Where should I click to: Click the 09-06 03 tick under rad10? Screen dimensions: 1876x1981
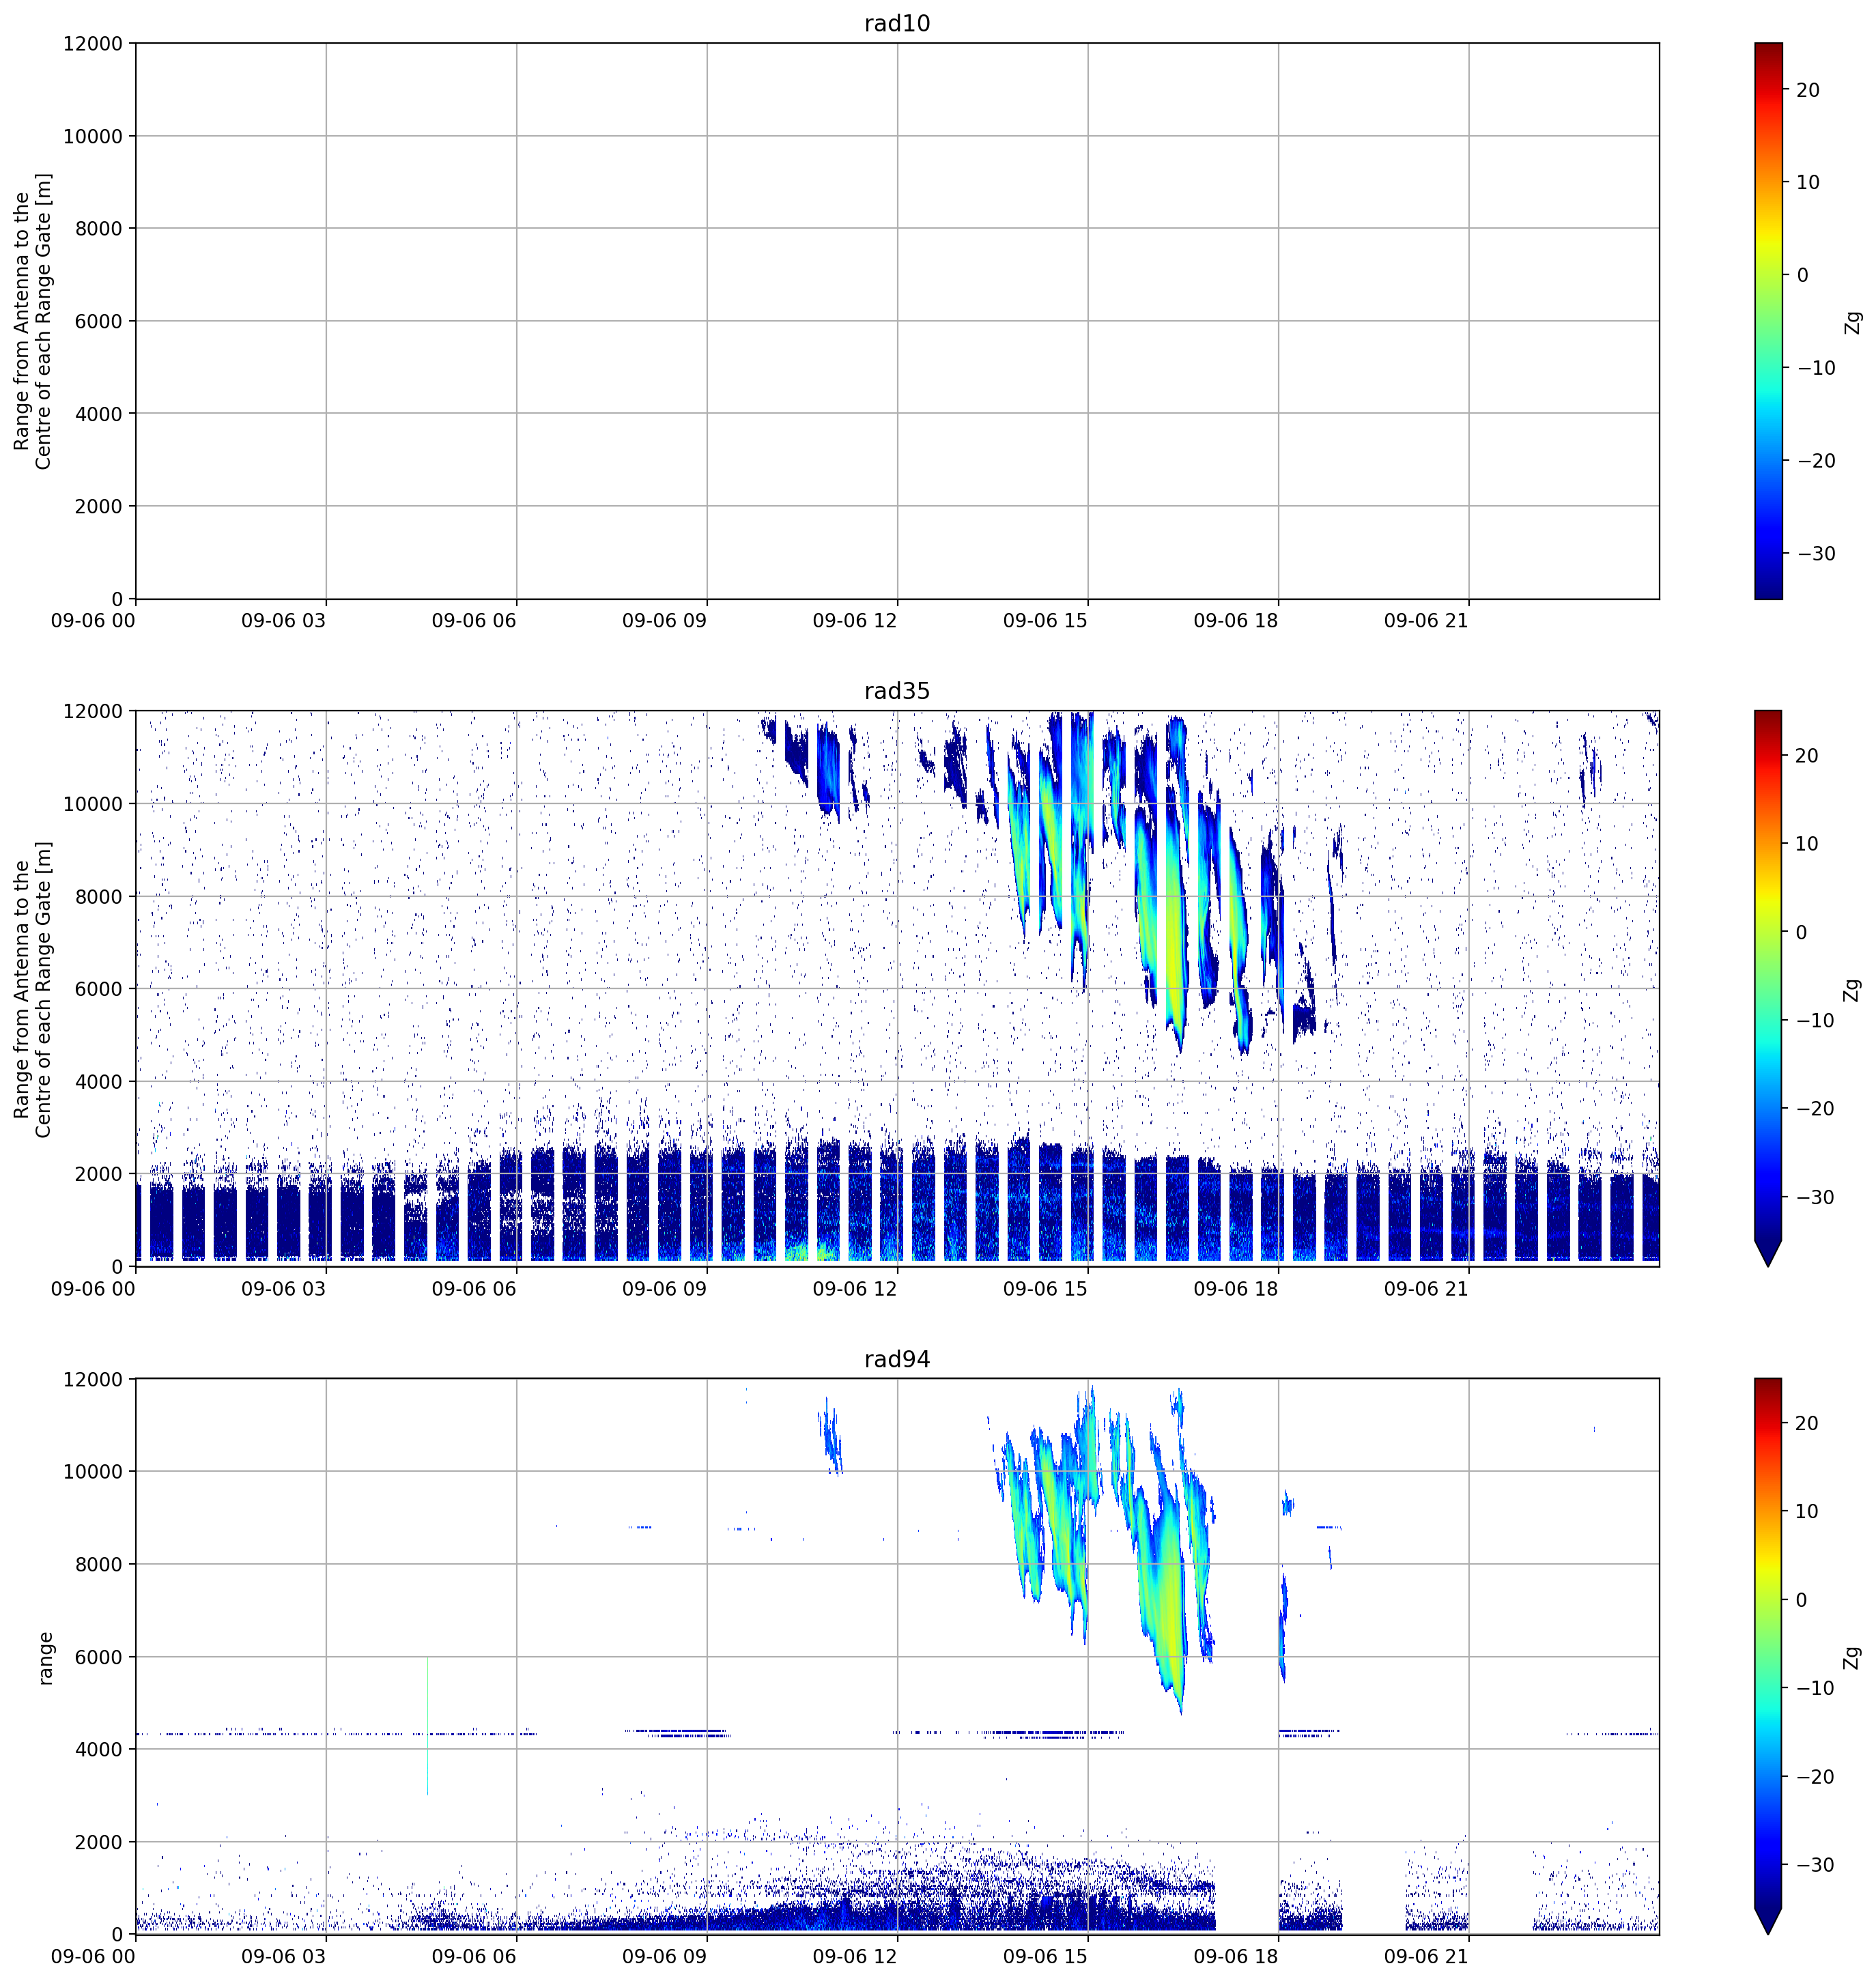(x=283, y=620)
